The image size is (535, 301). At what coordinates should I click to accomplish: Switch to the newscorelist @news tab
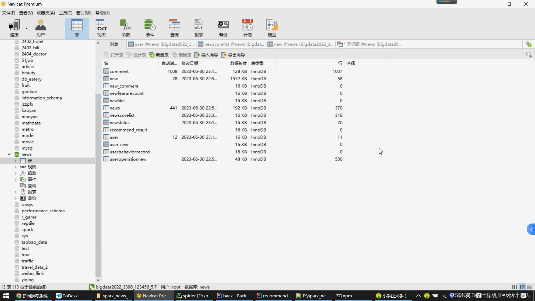pos(231,44)
